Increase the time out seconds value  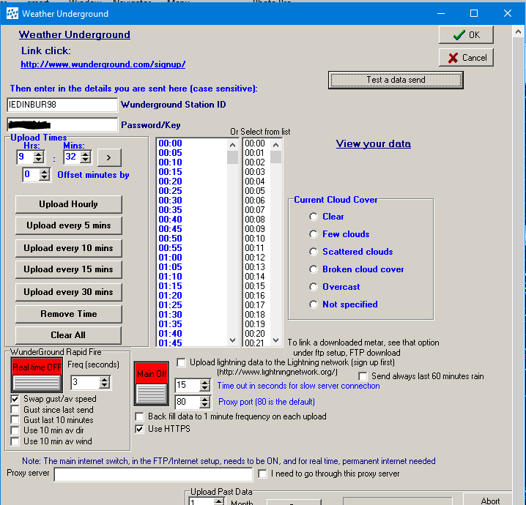click(x=204, y=383)
